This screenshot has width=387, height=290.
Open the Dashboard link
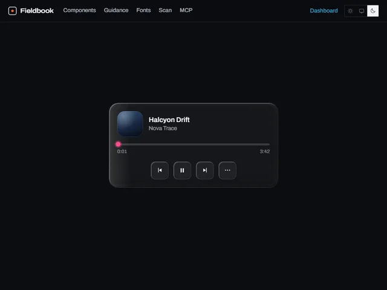[x=324, y=11]
